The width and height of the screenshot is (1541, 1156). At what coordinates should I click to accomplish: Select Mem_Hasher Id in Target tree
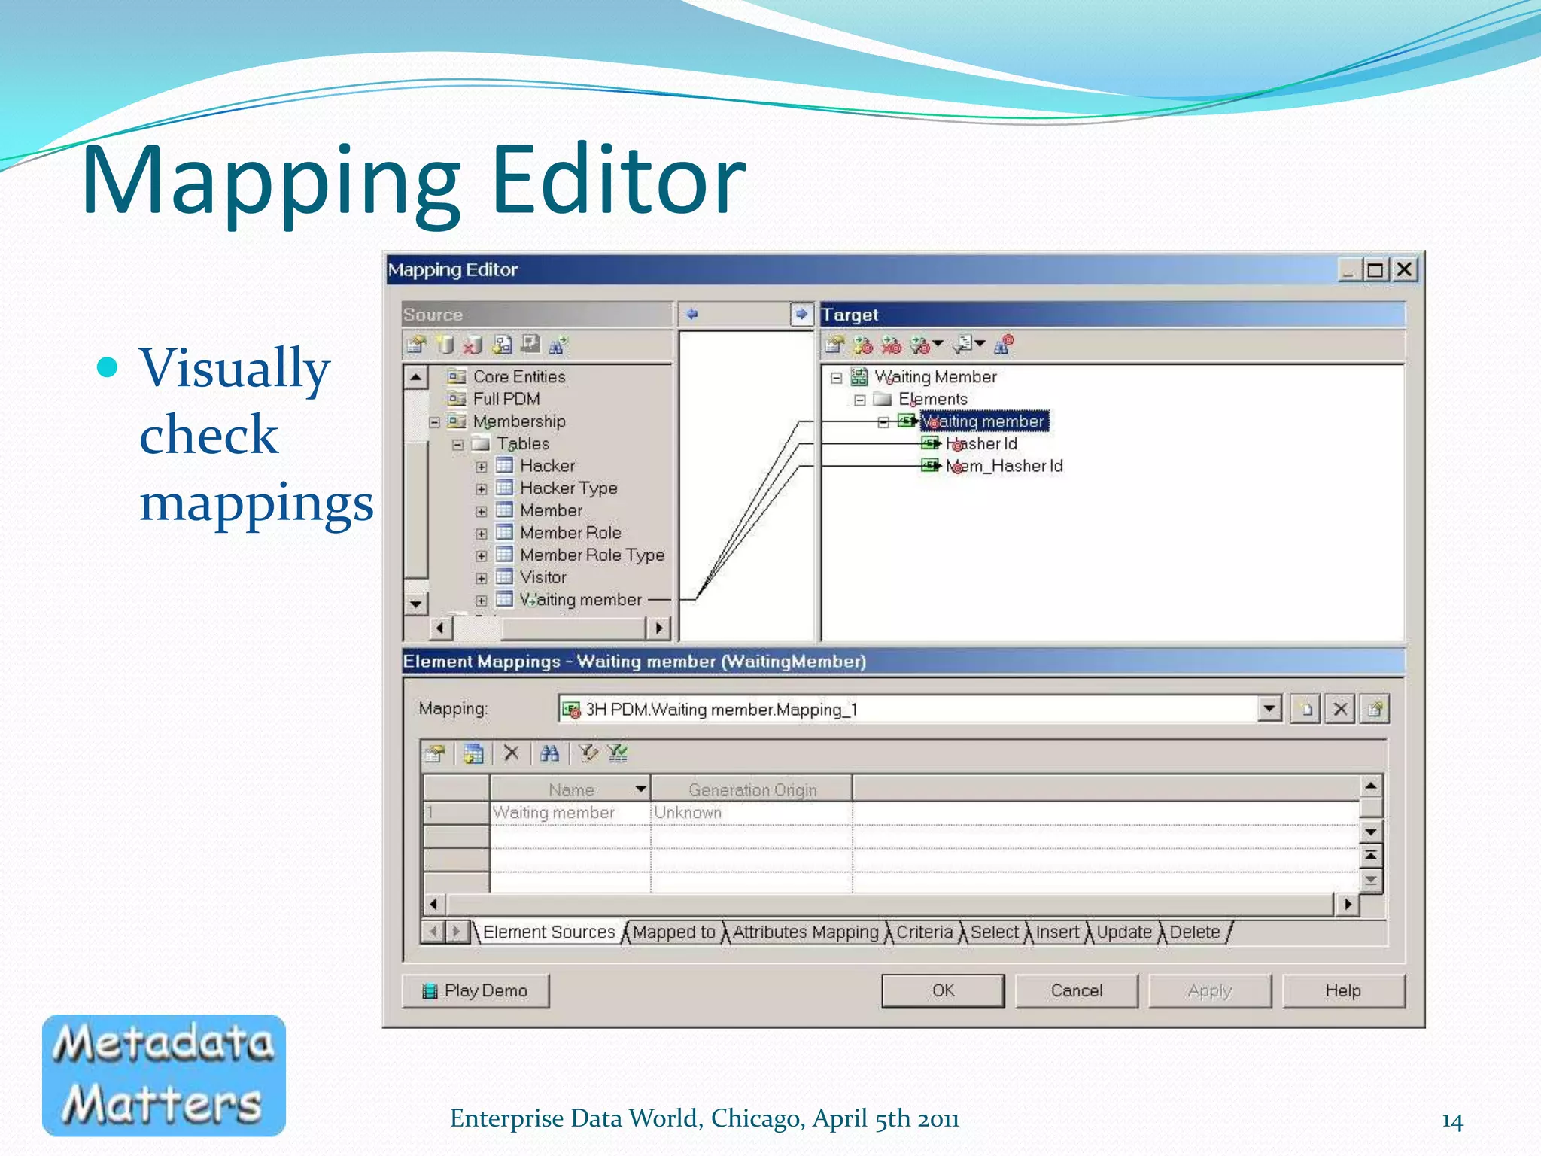[1005, 467]
